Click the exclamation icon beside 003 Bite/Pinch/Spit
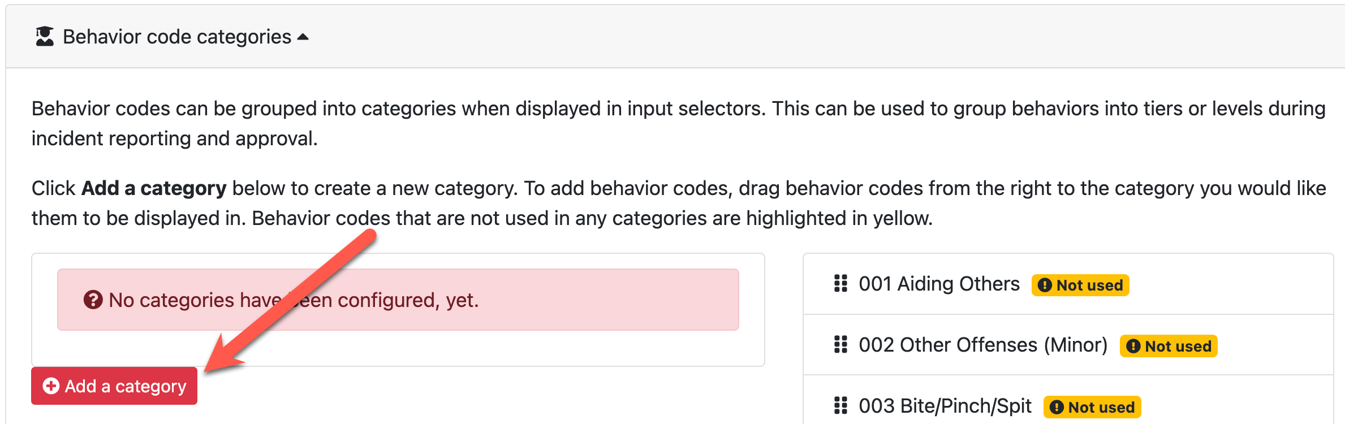The image size is (1345, 424). (x=1057, y=408)
